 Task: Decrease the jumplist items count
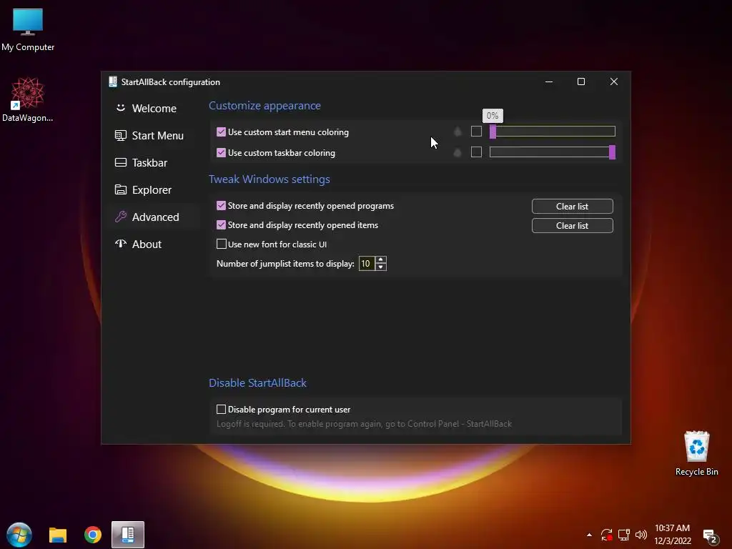click(381, 267)
